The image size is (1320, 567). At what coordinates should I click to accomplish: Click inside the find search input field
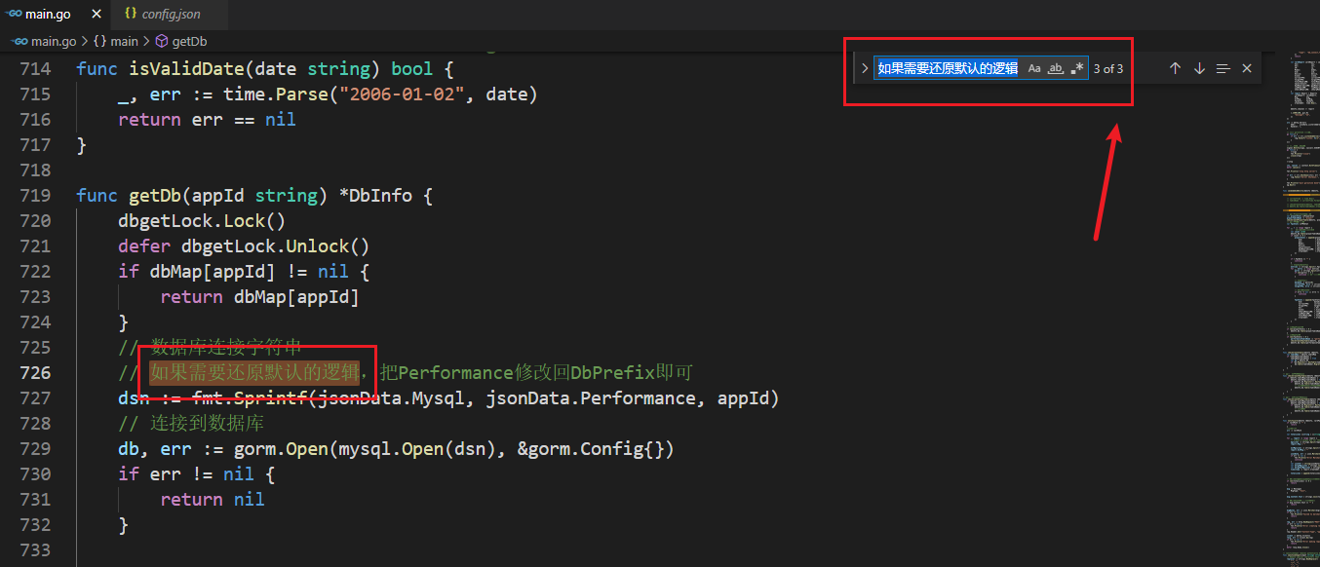(948, 68)
